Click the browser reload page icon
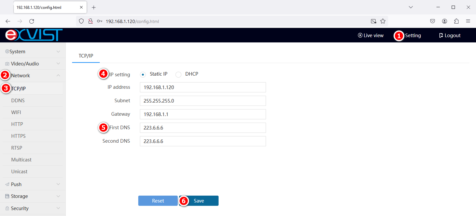 click(32, 21)
